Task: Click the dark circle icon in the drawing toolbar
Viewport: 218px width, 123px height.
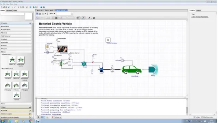Action: pos(94,18)
